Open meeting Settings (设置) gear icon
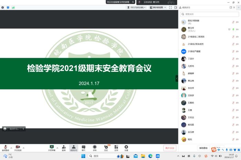The width and height of the screenshot is (241, 160). click(126, 148)
